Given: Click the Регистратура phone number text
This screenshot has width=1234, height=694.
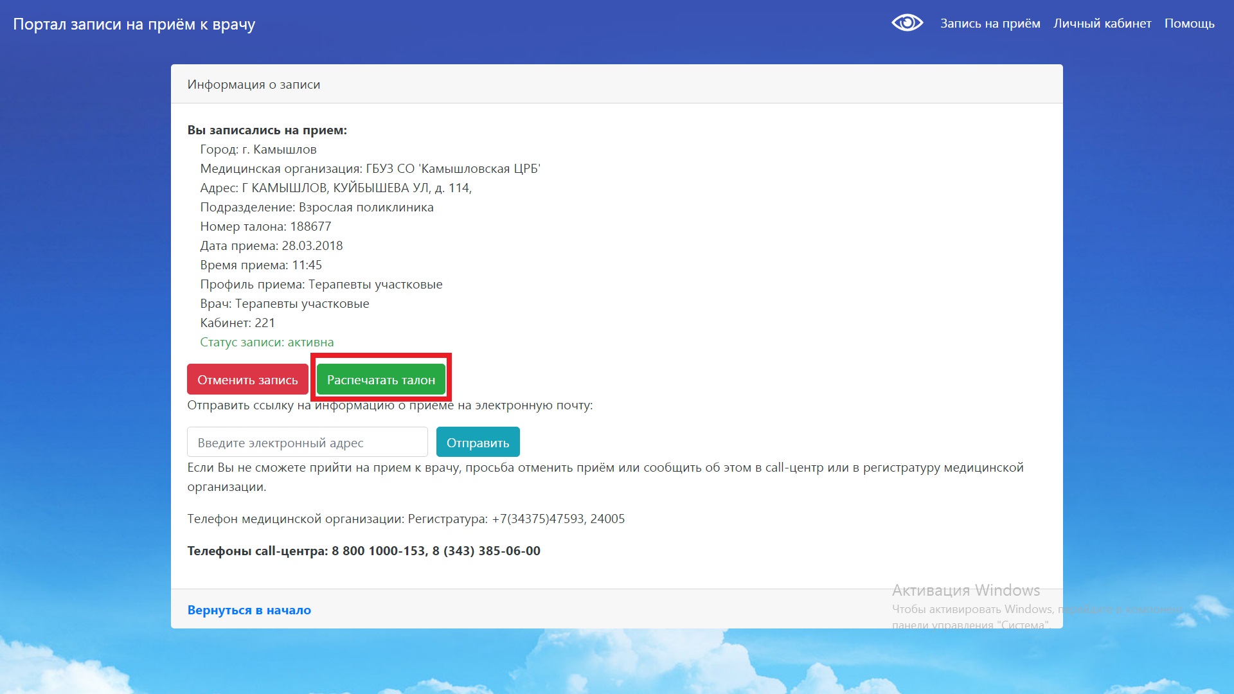Looking at the screenshot, I should (x=558, y=519).
